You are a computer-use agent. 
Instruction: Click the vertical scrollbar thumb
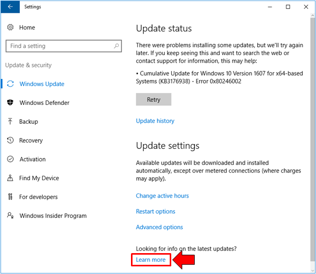(x=312, y=139)
